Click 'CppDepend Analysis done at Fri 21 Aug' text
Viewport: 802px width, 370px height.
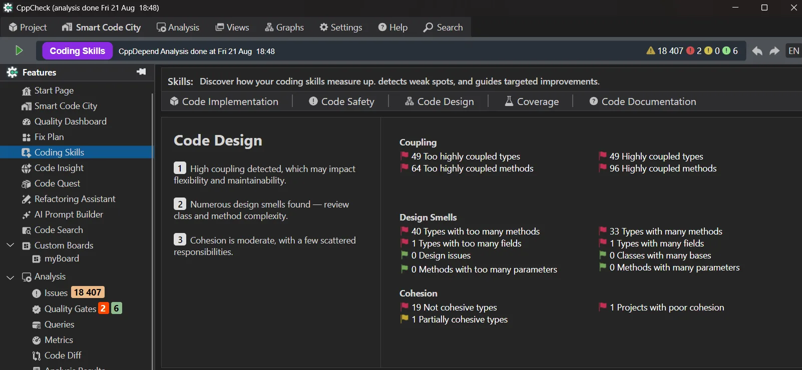pyautogui.click(x=185, y=51)
